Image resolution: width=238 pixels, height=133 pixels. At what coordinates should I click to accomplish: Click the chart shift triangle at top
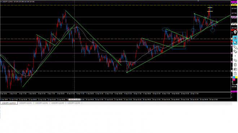click(x=198, y=1)
